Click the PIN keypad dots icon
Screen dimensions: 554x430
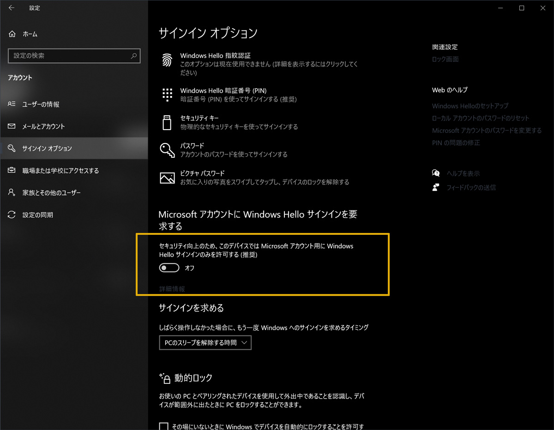pos(167,95)
